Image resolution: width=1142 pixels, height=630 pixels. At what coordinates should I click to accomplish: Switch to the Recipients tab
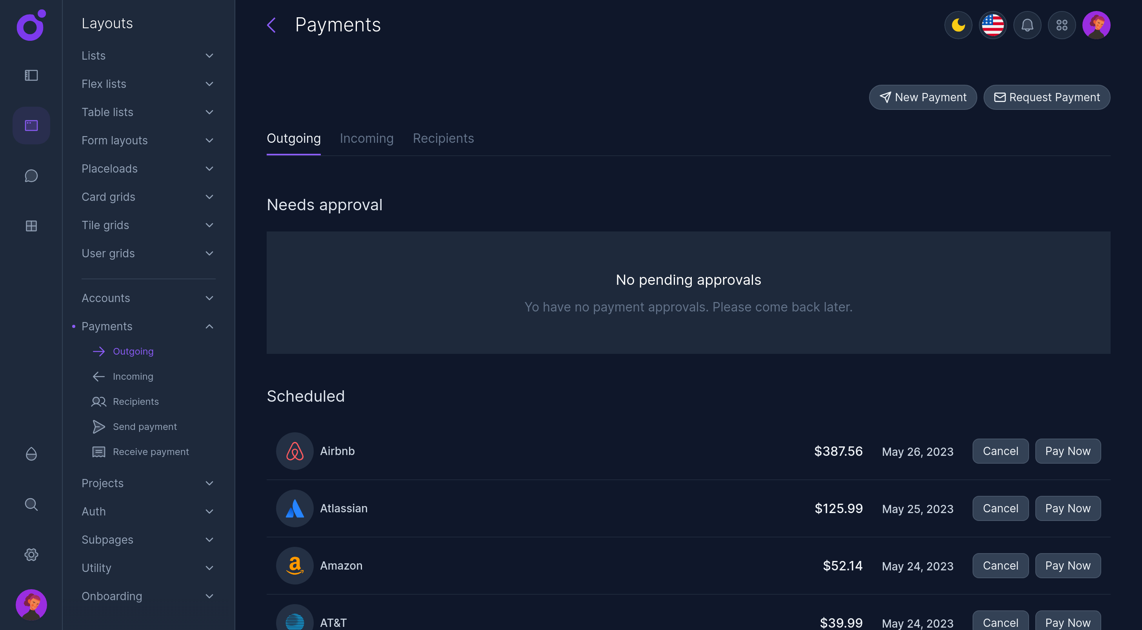coord(443,138)
